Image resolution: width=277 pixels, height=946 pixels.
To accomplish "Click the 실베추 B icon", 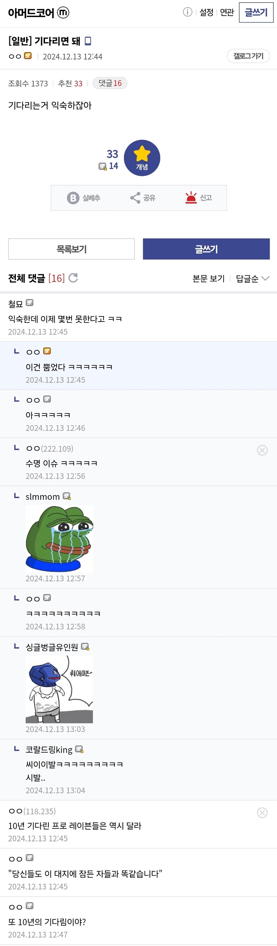I will [x=74, y=198].
